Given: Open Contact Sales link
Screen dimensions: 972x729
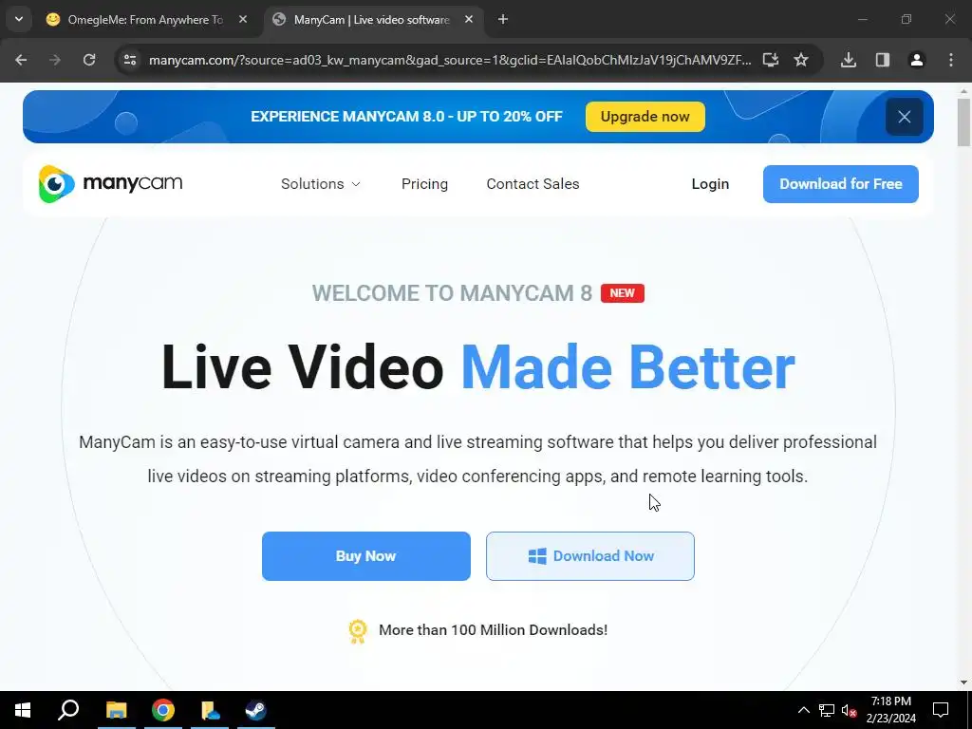Looking at the screenshot, I should [533, 184].
